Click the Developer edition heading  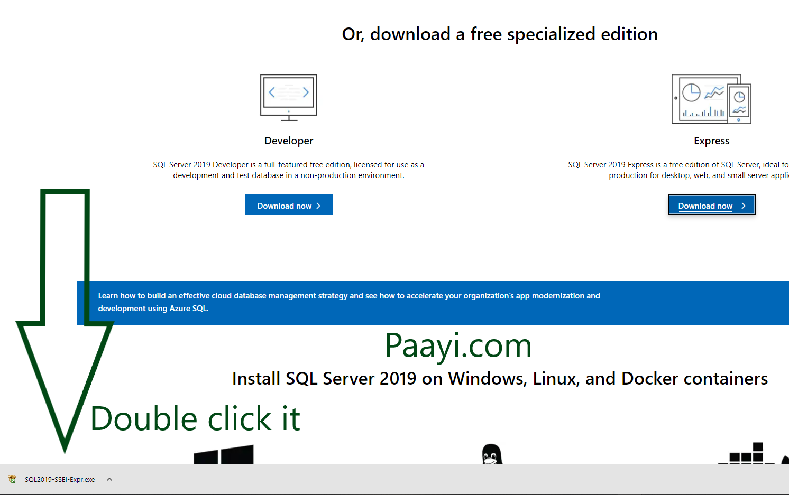288,141
